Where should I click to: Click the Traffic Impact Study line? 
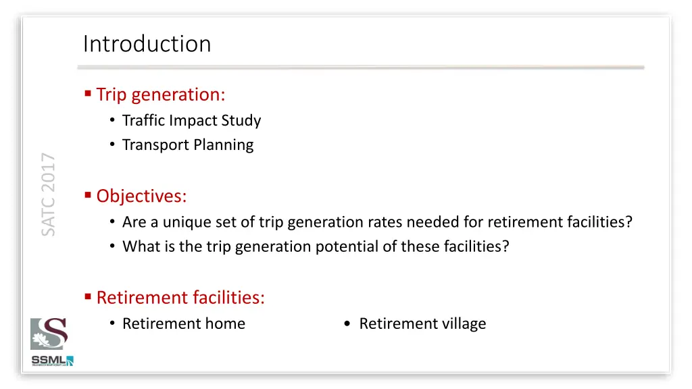pyautogui.click(x=191, y=120)
